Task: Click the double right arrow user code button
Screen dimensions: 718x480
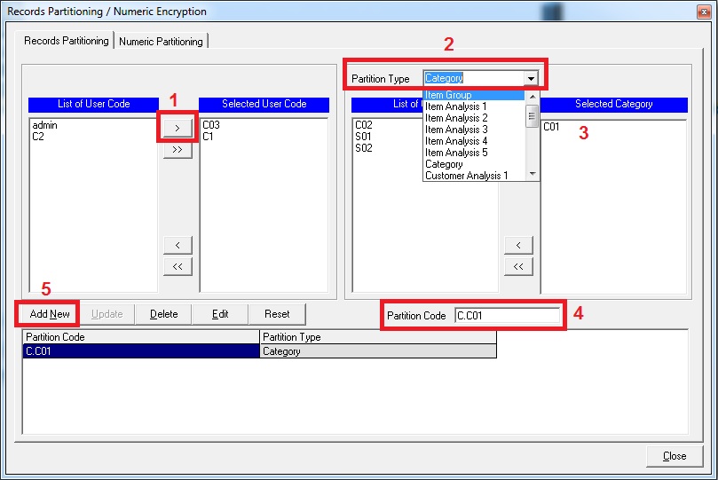Action: (178, 150)
